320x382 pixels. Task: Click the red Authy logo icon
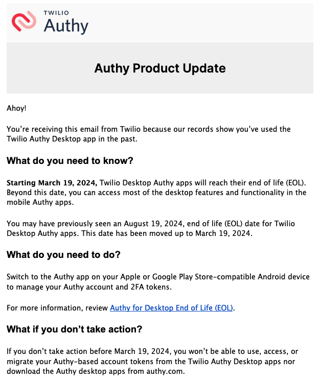pos(25,20)
